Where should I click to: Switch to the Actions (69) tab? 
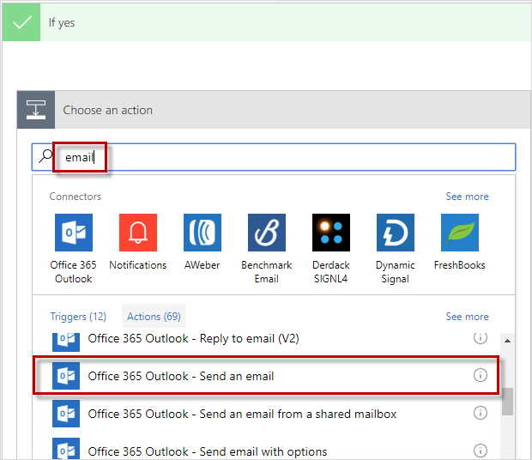click(x=154, y=316)
